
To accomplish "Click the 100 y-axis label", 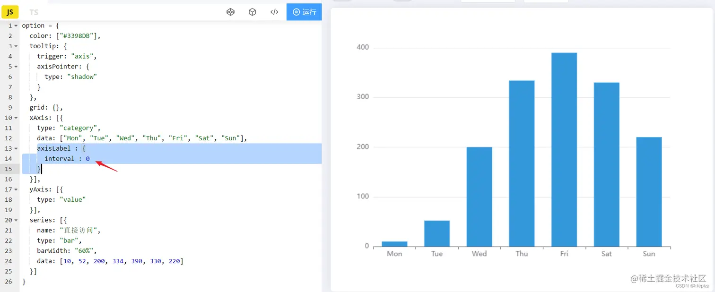I will 363,197.
